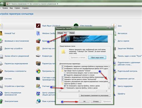Click the arrow before 'Панель управления' in the address bar
The height and width of the screenshot is (108, 142).
[x=10, y=4]
